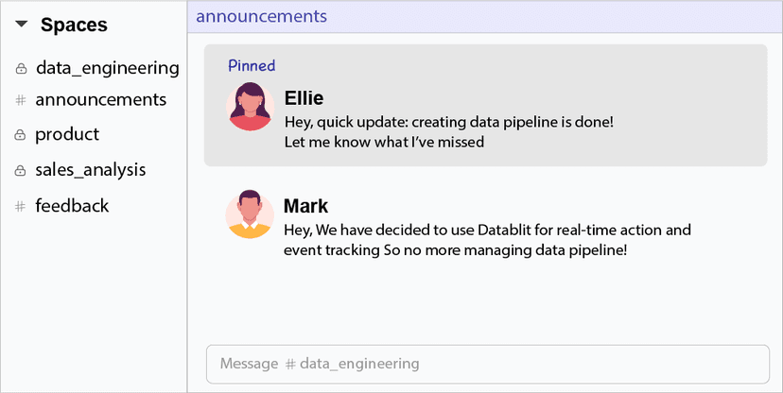Image resolution: width=783 pixels, height=393 pixels.
Task: Click the Mark sender name
Action: (x=305, y=206)
